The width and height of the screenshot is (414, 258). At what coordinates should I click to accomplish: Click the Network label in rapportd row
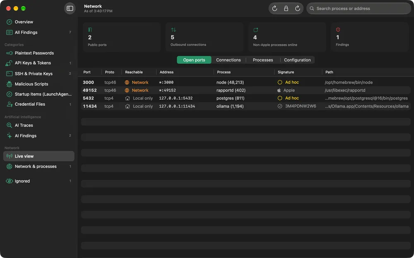tap(140, 90)
